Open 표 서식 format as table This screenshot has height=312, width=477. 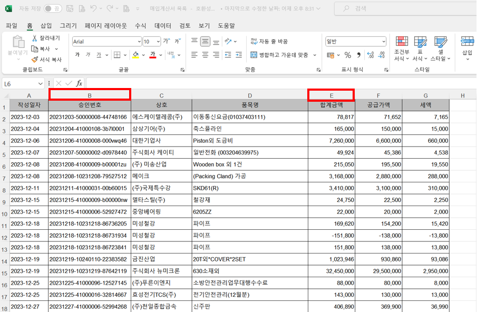click(x=420, y=48)
